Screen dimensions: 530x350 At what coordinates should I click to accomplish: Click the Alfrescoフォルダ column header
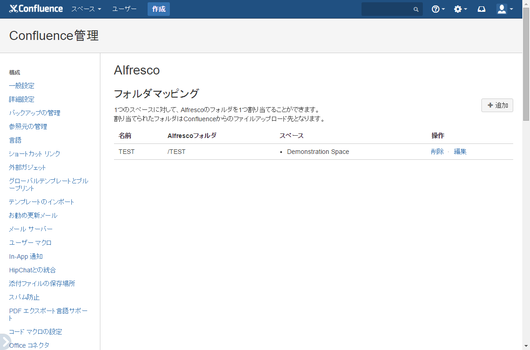pos(192,136)
